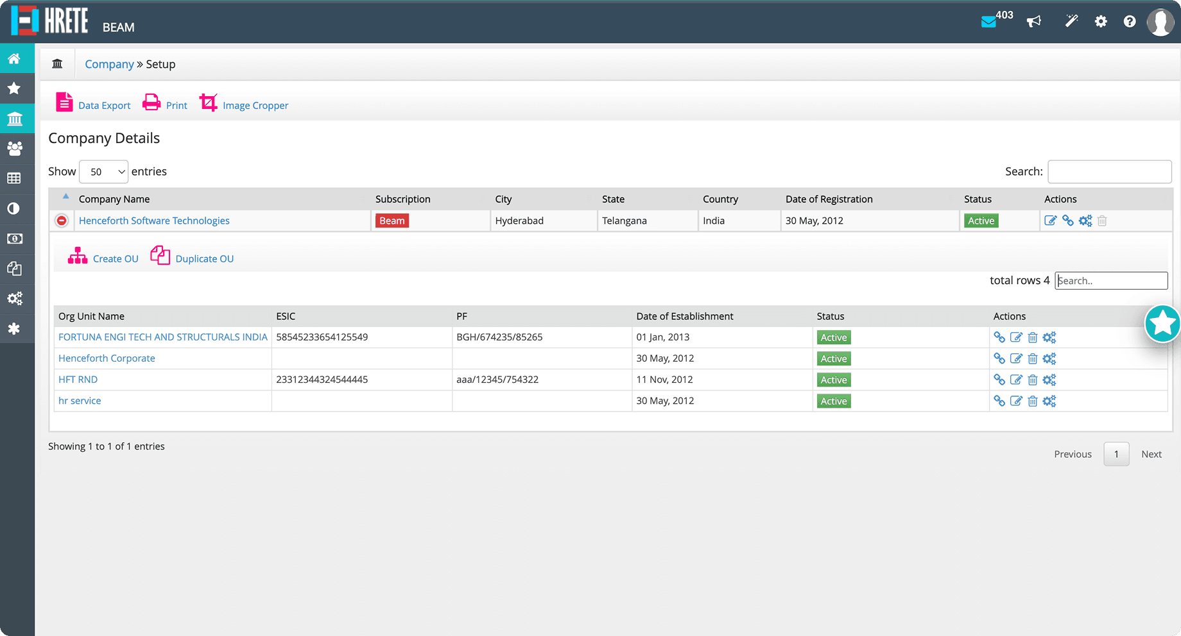Delete the HFT RND org unit
The width and height of the screenshot is (1181, 636).
click(x=1033, y=380)
